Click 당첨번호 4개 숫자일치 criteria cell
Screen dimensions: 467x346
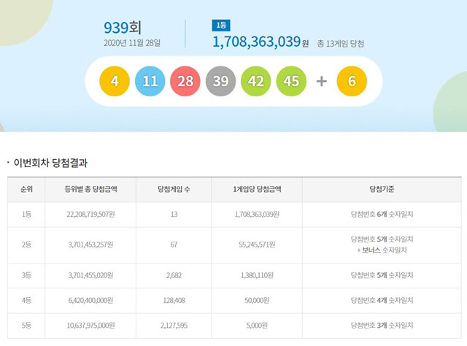(382, 301)
